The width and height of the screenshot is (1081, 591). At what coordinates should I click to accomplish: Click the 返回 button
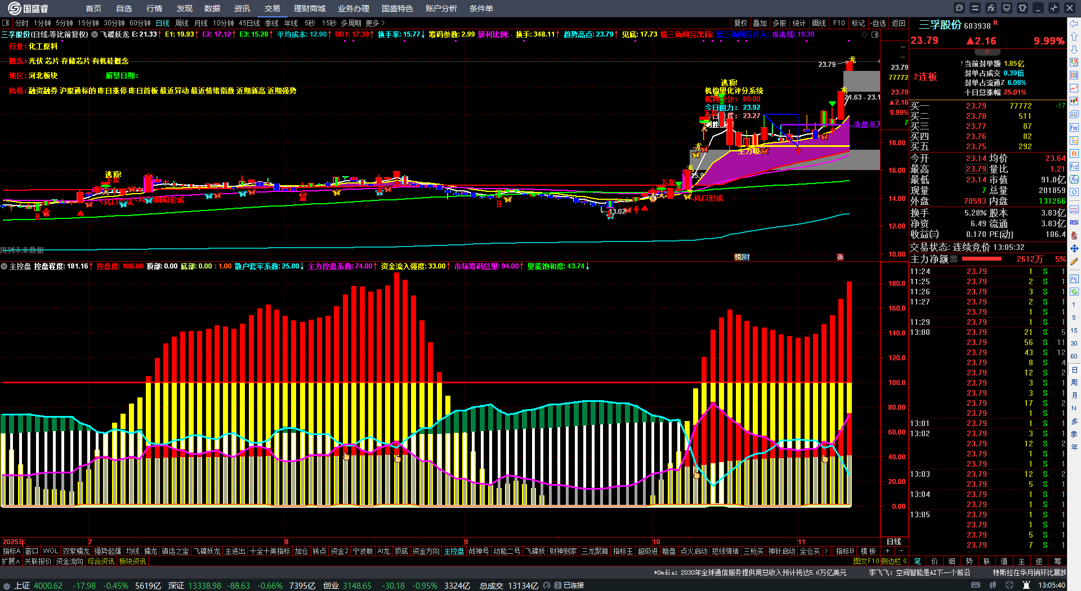pos(899,23)
